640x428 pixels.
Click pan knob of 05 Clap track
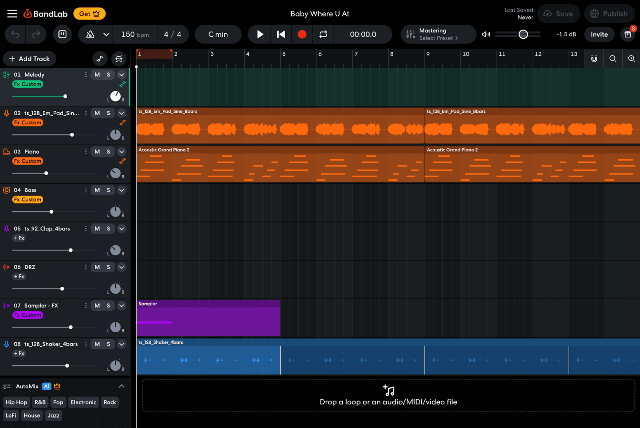115,250
